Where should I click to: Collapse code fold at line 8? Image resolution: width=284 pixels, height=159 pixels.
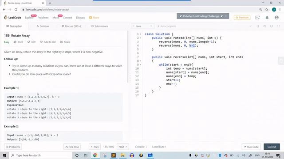coord(140,61)
